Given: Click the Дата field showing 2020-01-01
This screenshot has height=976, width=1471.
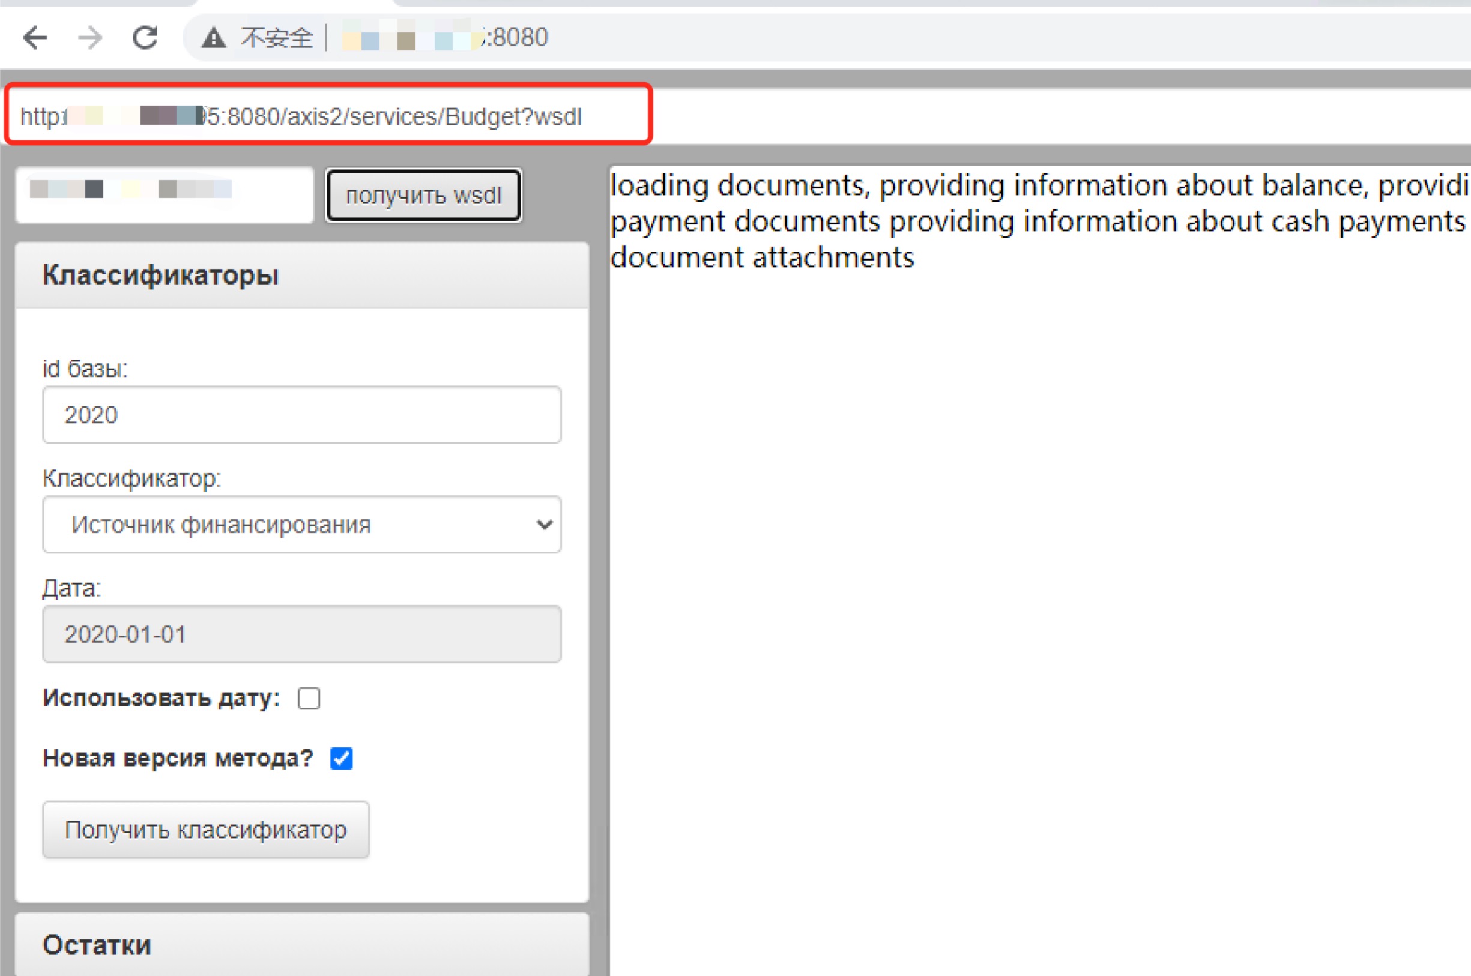Looking at the screenshot, I should tap(302, 634).
